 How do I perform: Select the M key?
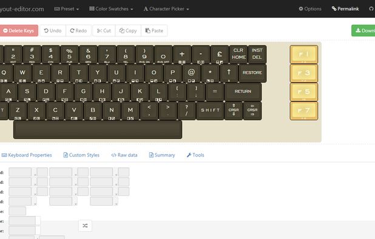pyautogui.click(x=130, y=110)
